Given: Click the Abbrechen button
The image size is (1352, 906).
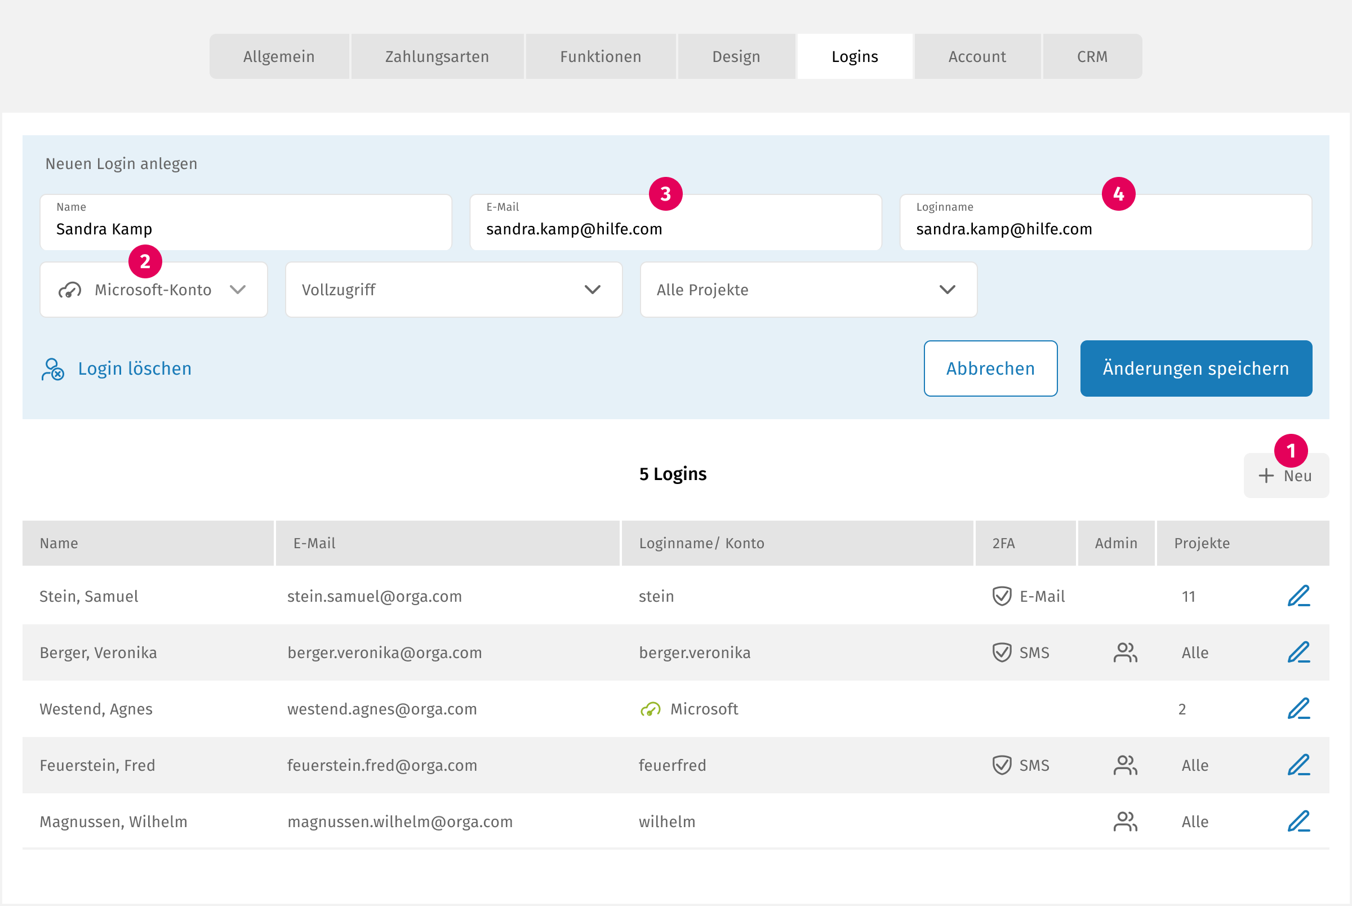Looking at the screenshot, I should (990, 368).
